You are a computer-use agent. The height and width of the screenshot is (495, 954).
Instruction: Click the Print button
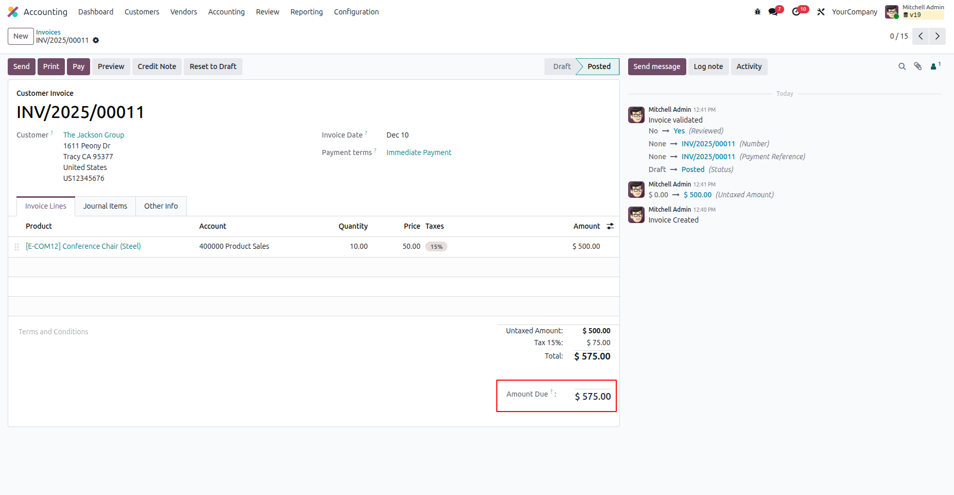(51, 66)
